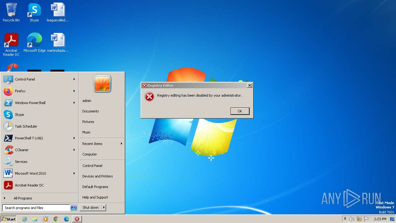Open Computer from Start menu

89,154
